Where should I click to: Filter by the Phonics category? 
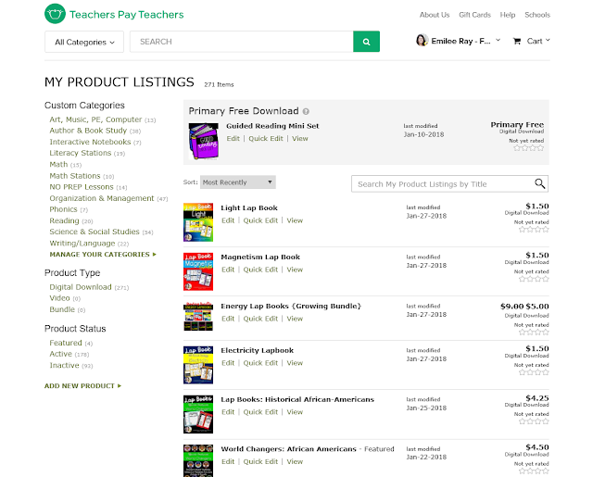coord(63,209)
